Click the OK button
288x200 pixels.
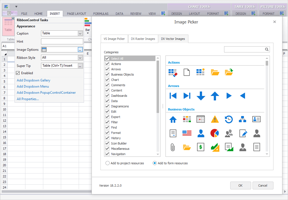tap(240, 185)
